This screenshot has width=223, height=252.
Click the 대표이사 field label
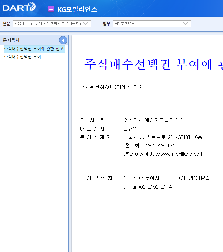(x=94, y=129)
